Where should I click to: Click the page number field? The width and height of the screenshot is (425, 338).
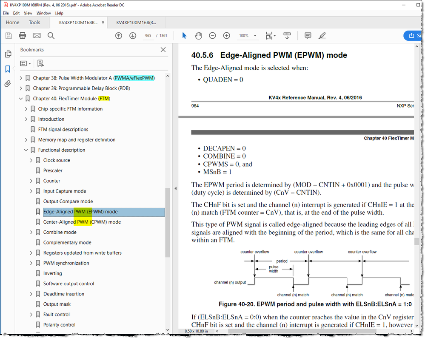[148, 35]
